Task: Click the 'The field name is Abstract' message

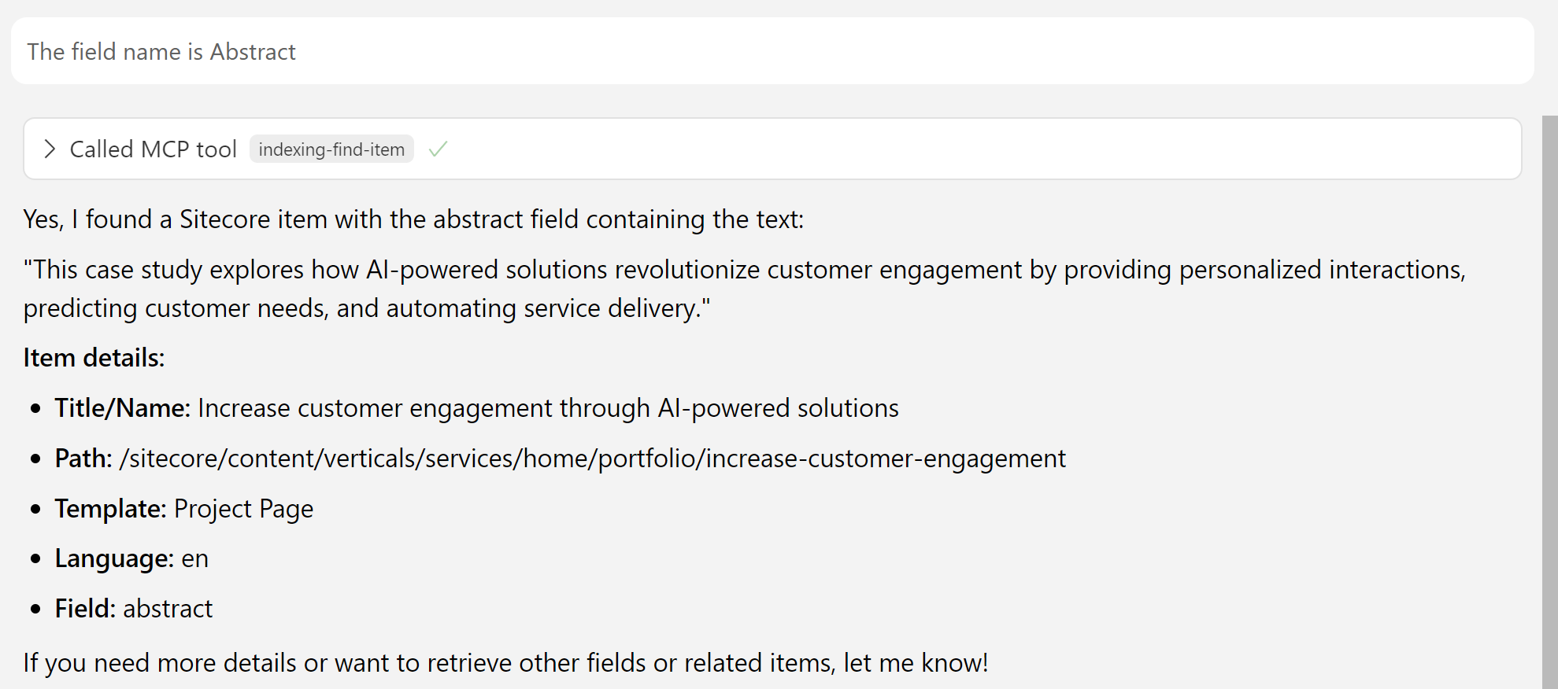Action: click(161, 52)
